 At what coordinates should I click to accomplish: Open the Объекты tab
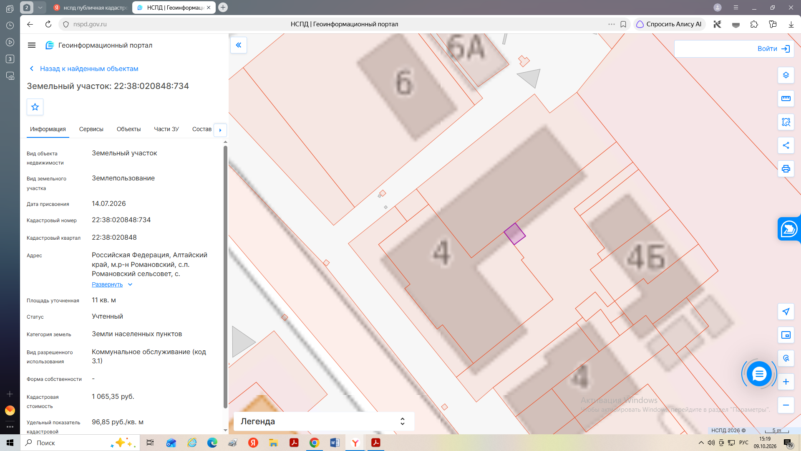pos(128,129)
